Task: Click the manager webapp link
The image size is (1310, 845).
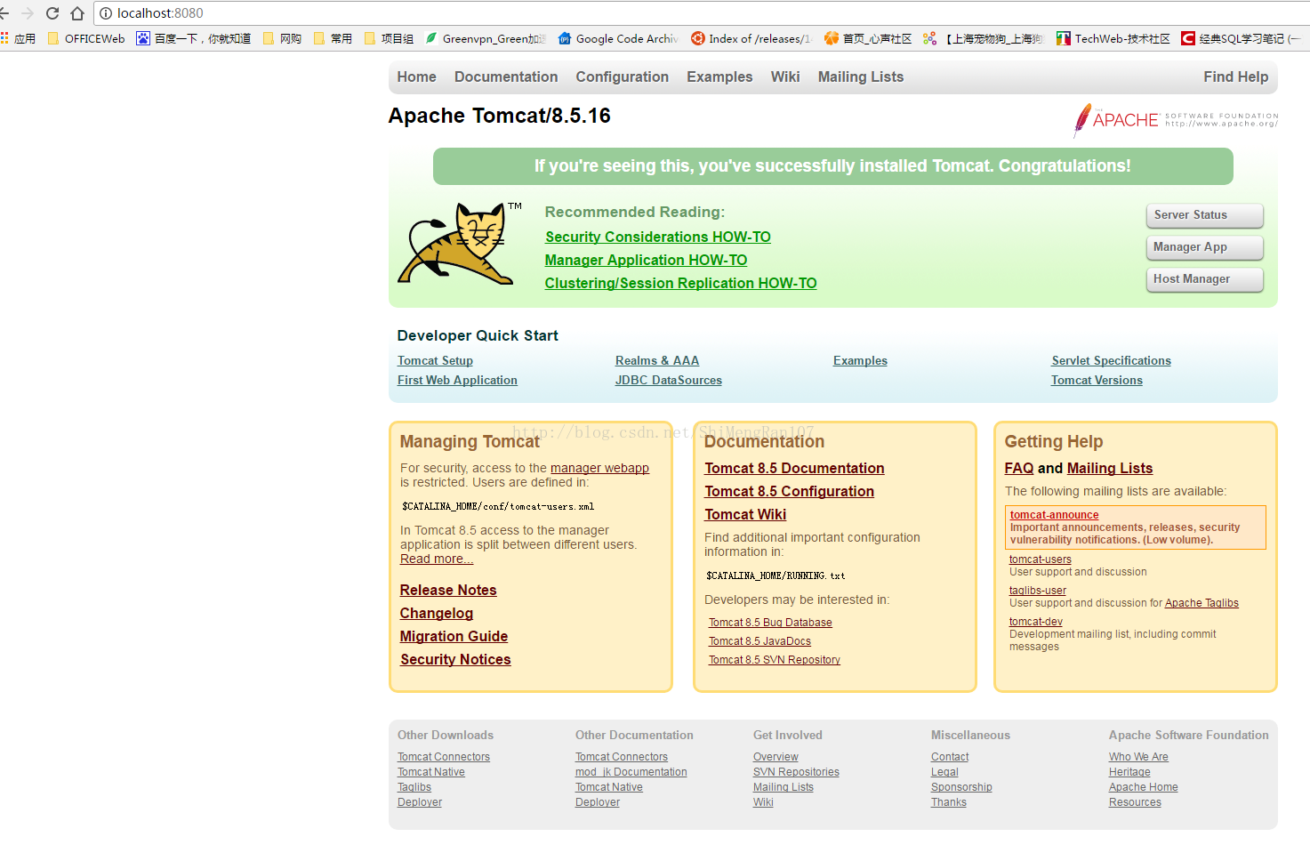Action: point(599,468)
